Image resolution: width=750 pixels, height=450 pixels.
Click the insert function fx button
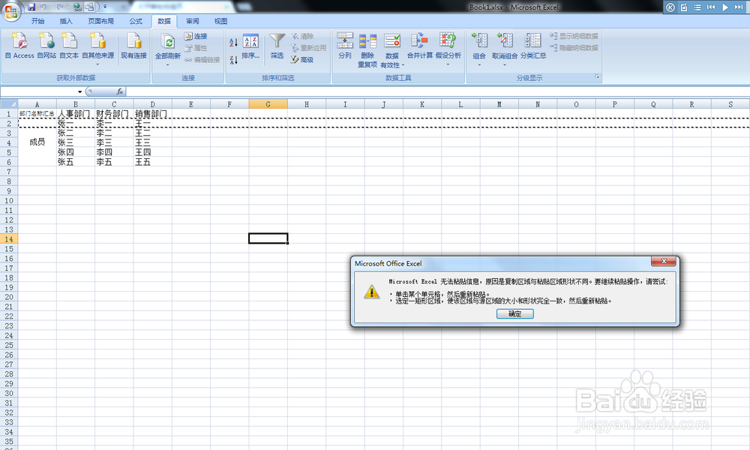pyautogui.click(x=119, y=91)
